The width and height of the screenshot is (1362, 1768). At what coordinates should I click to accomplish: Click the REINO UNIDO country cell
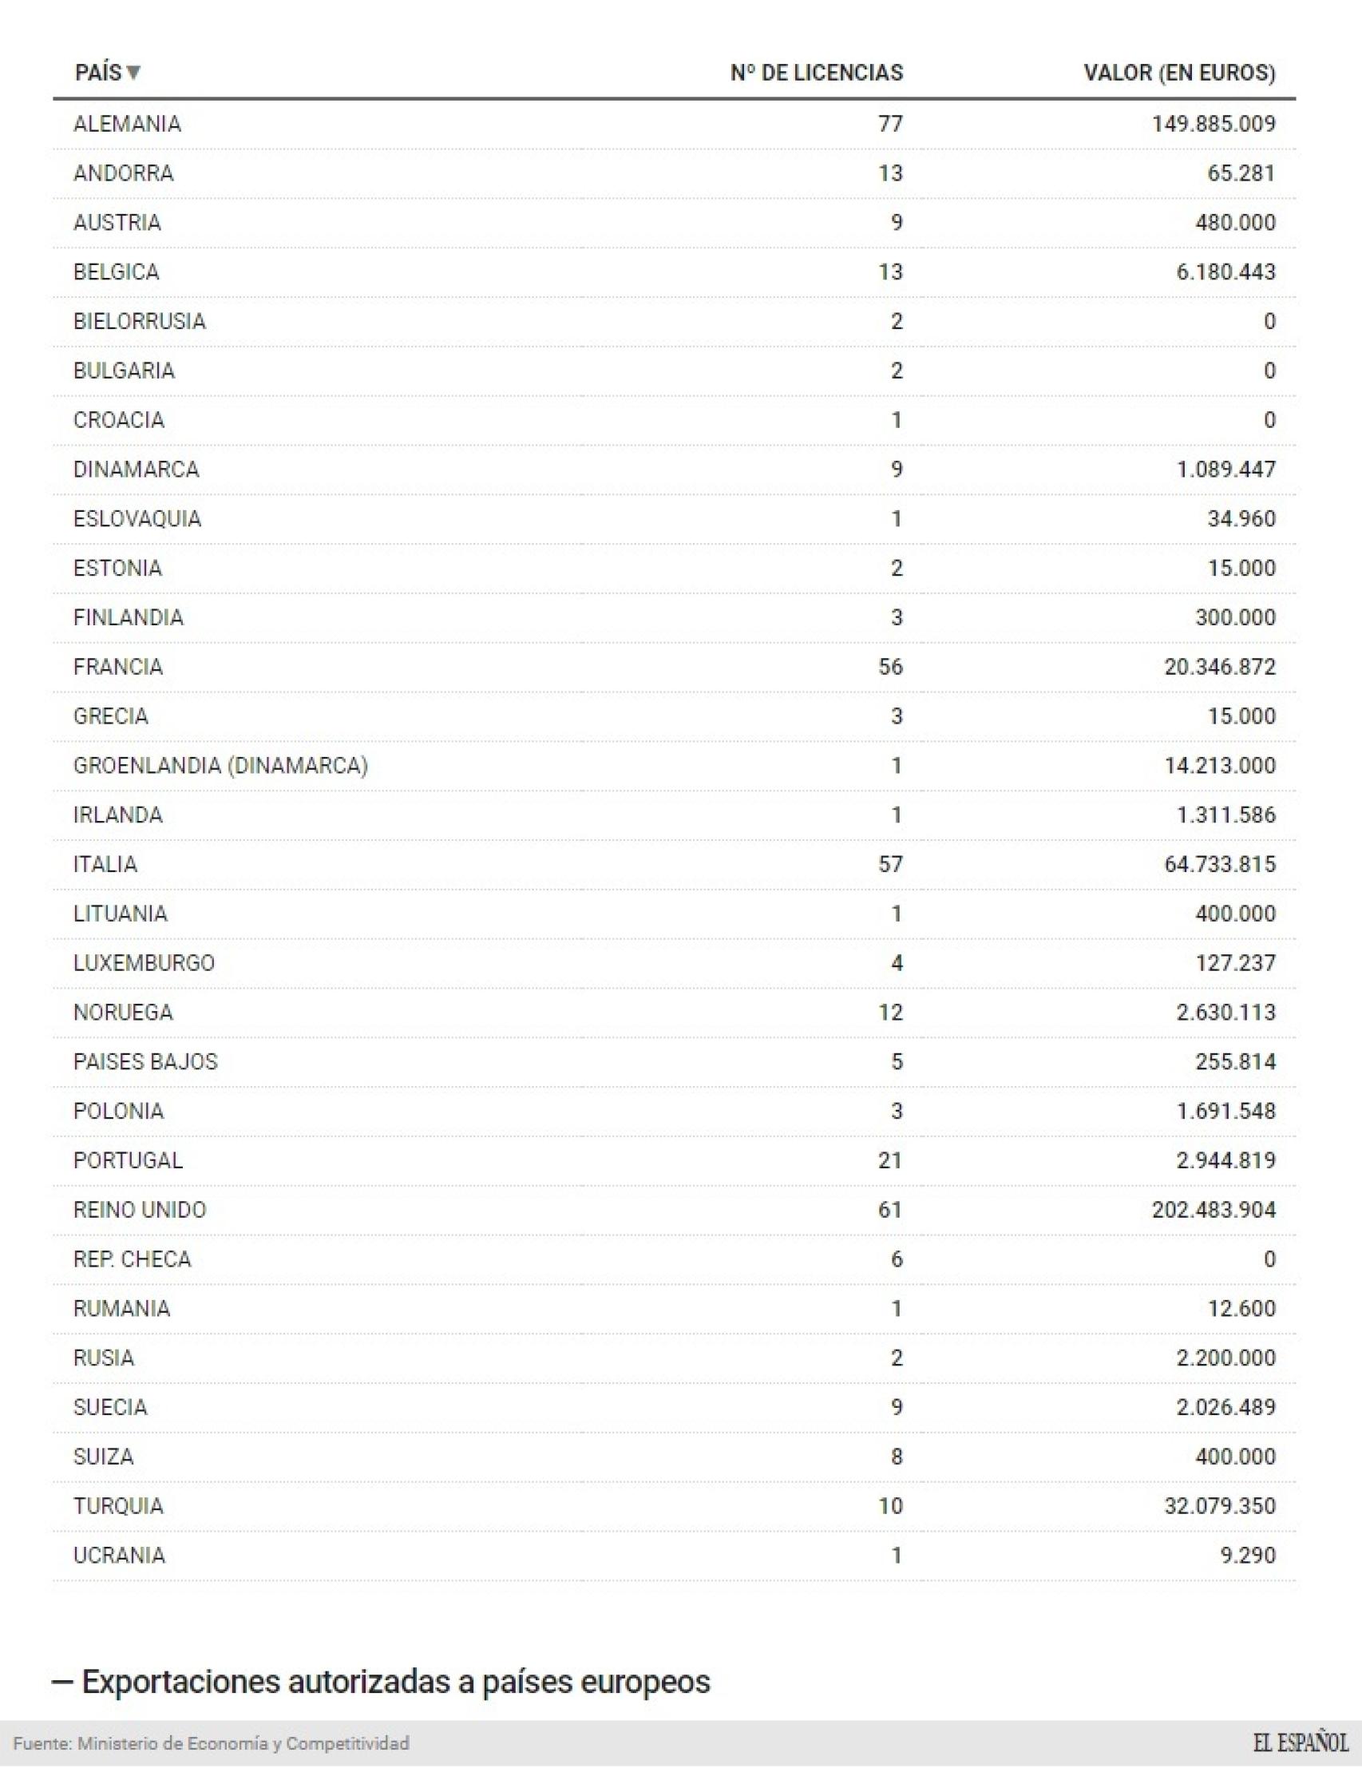[139, 1210]
